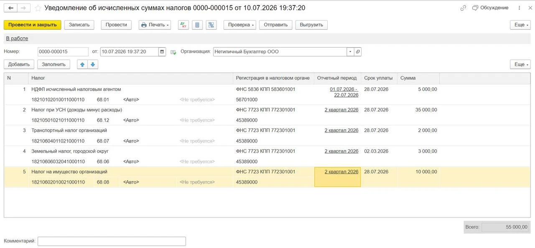Click the Всего total field 55 000,00

(x=505, y=227)
